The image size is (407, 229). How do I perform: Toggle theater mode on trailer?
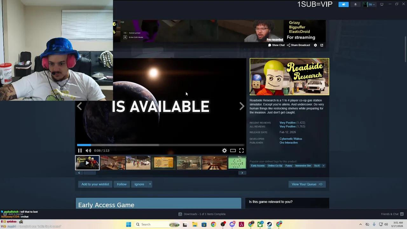click(x=233, y=150)
